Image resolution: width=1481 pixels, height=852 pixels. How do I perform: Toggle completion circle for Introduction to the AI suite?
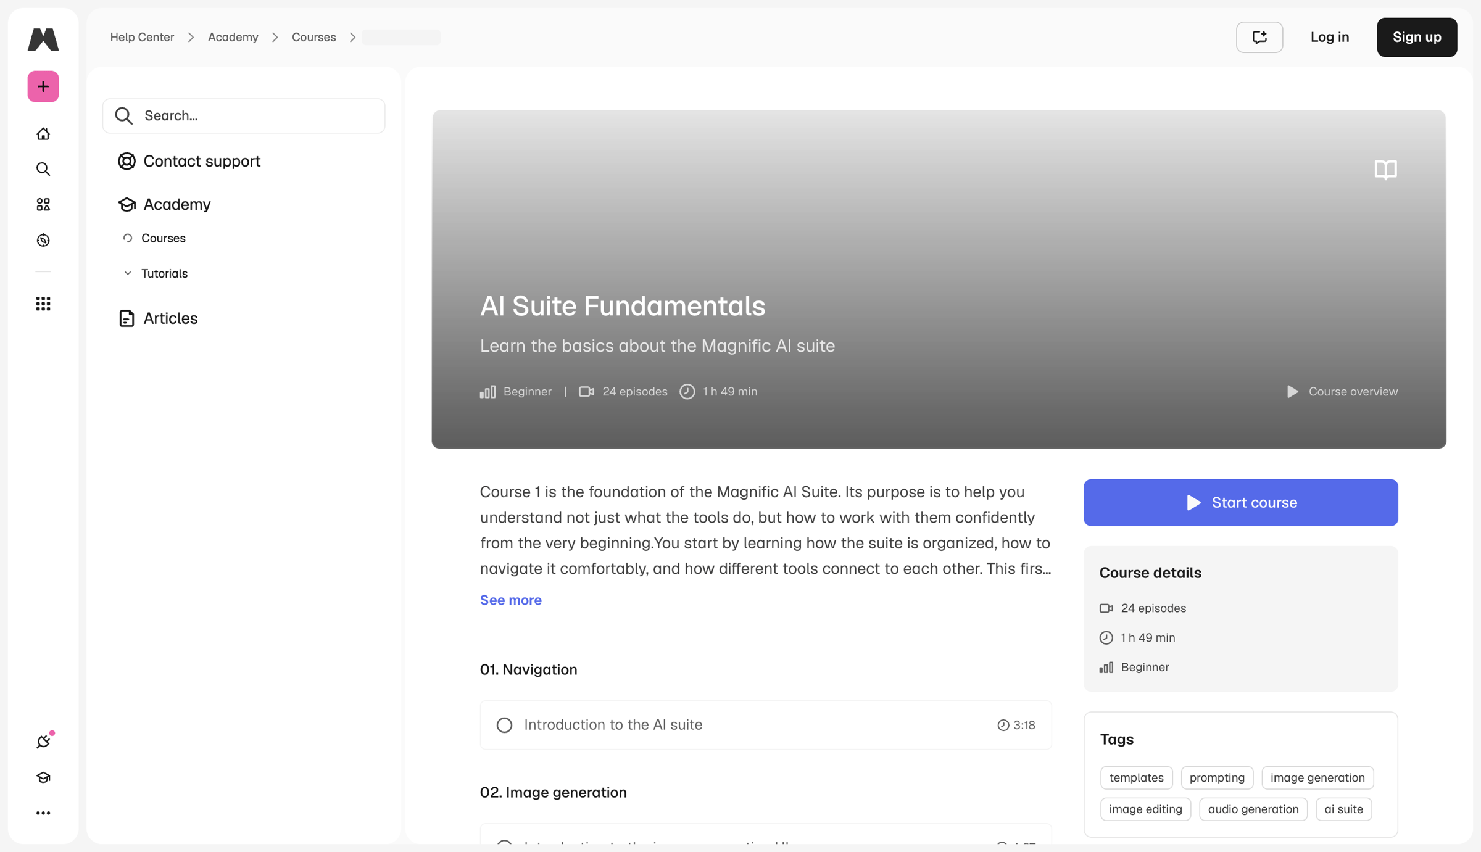tap(504, 725)
